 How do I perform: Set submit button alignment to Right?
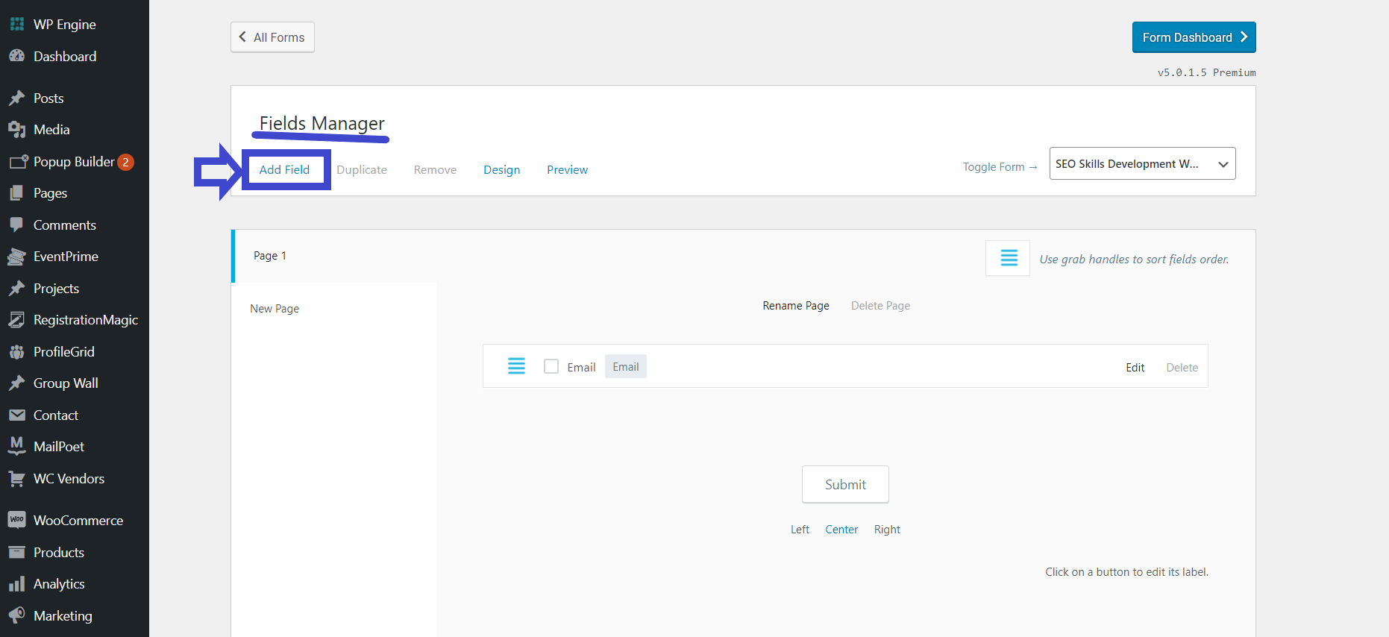click(x=887, y=530)
